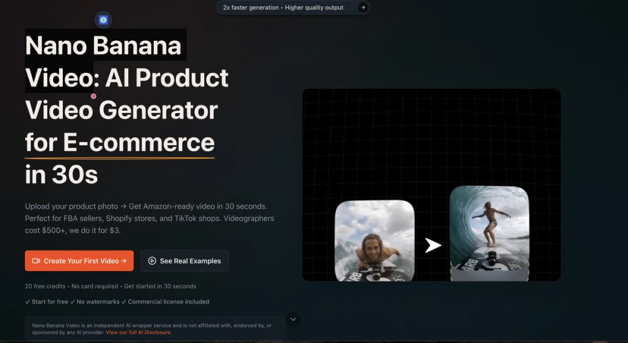Viewport: 628px width, 343px height.
Task: Select the before-surfing selfie thumbnail
Action: click(x=374, y=241)
